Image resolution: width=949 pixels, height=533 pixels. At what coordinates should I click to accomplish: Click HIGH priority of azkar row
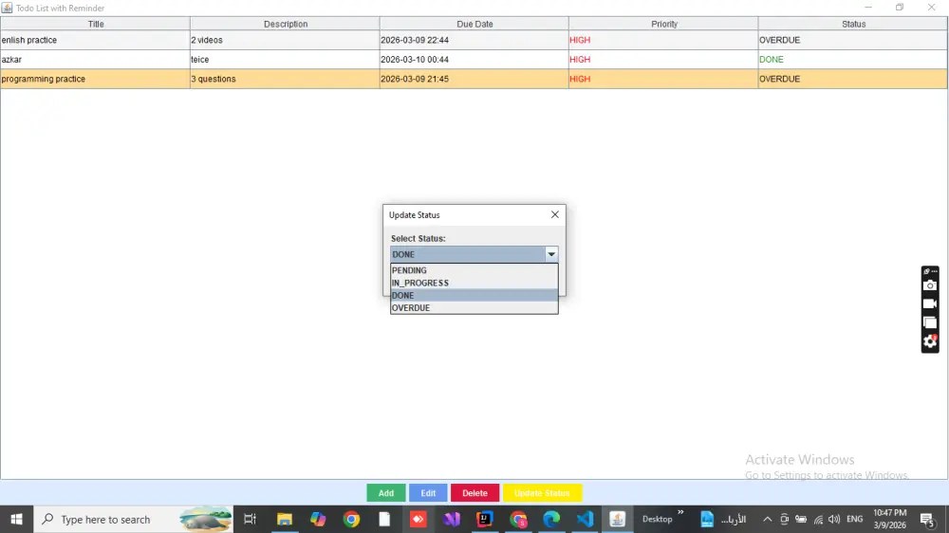pos(664,60)
